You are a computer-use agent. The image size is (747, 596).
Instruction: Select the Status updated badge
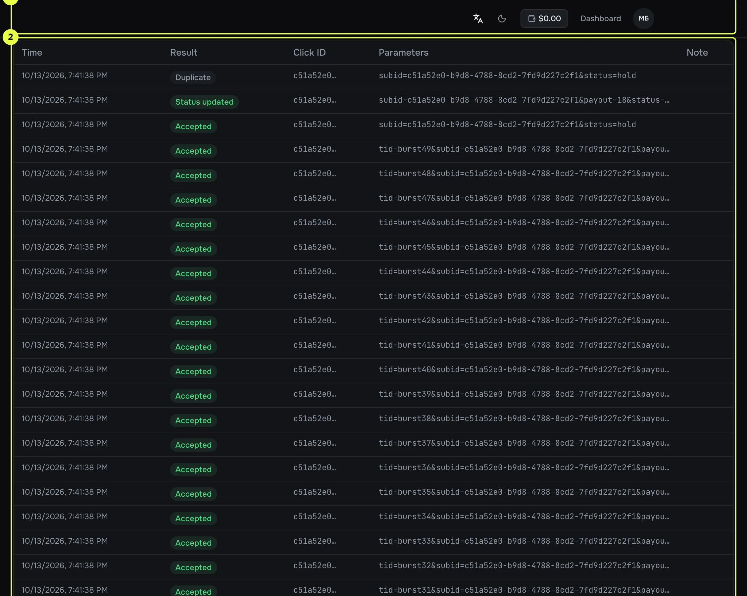(204, 102)
